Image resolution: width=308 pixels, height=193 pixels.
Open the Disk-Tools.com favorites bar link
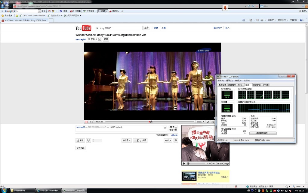click(33, 16)
